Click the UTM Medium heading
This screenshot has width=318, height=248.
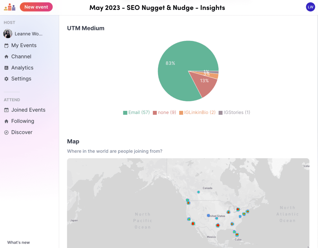coord(86,28)
